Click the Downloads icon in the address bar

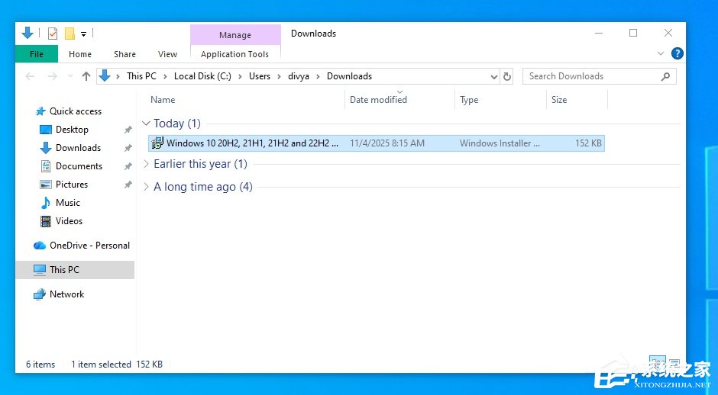[105, 76]
